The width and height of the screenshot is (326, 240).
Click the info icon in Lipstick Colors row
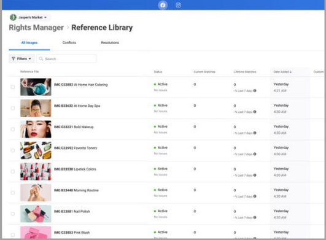tap(255, 175)
